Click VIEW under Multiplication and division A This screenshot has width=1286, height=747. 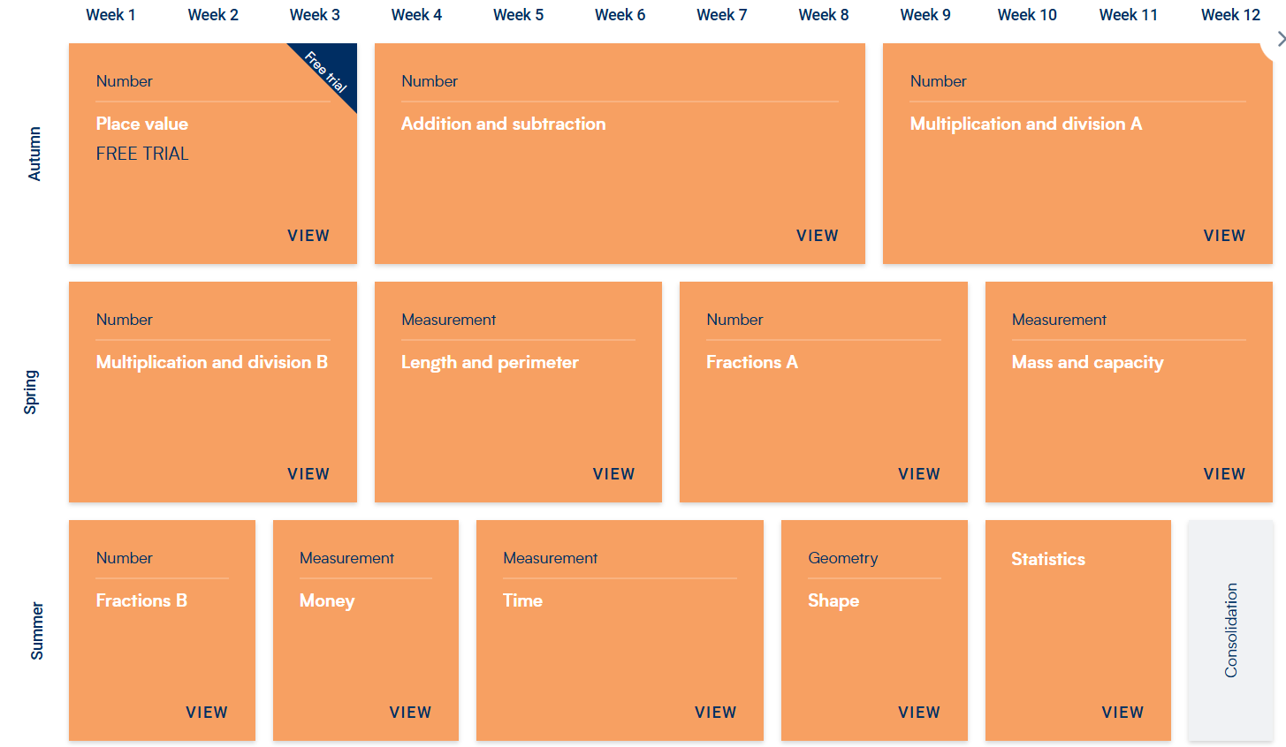1224,236
